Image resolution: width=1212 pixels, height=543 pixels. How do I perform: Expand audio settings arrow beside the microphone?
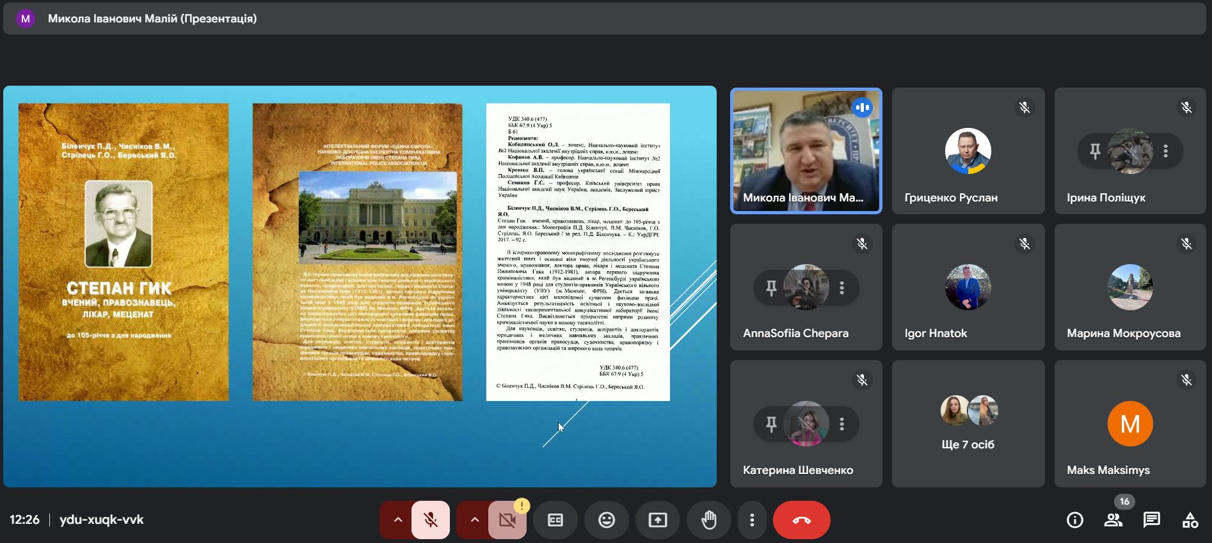click(x=397, y=520)
